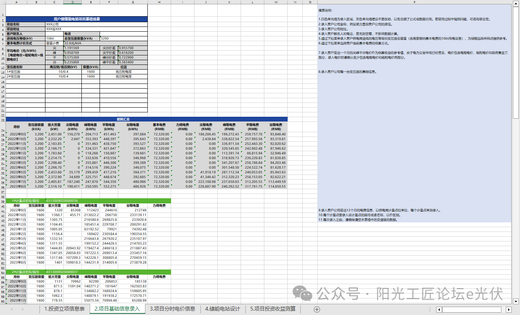Image resolution: width=520 pixels, height=315 pixels.
Task: Click the horizontal scrollbar left arrow
Action: coord(439,309)
